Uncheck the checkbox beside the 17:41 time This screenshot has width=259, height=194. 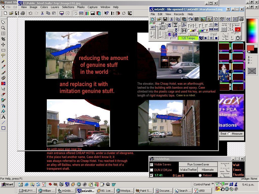point(151,175)
